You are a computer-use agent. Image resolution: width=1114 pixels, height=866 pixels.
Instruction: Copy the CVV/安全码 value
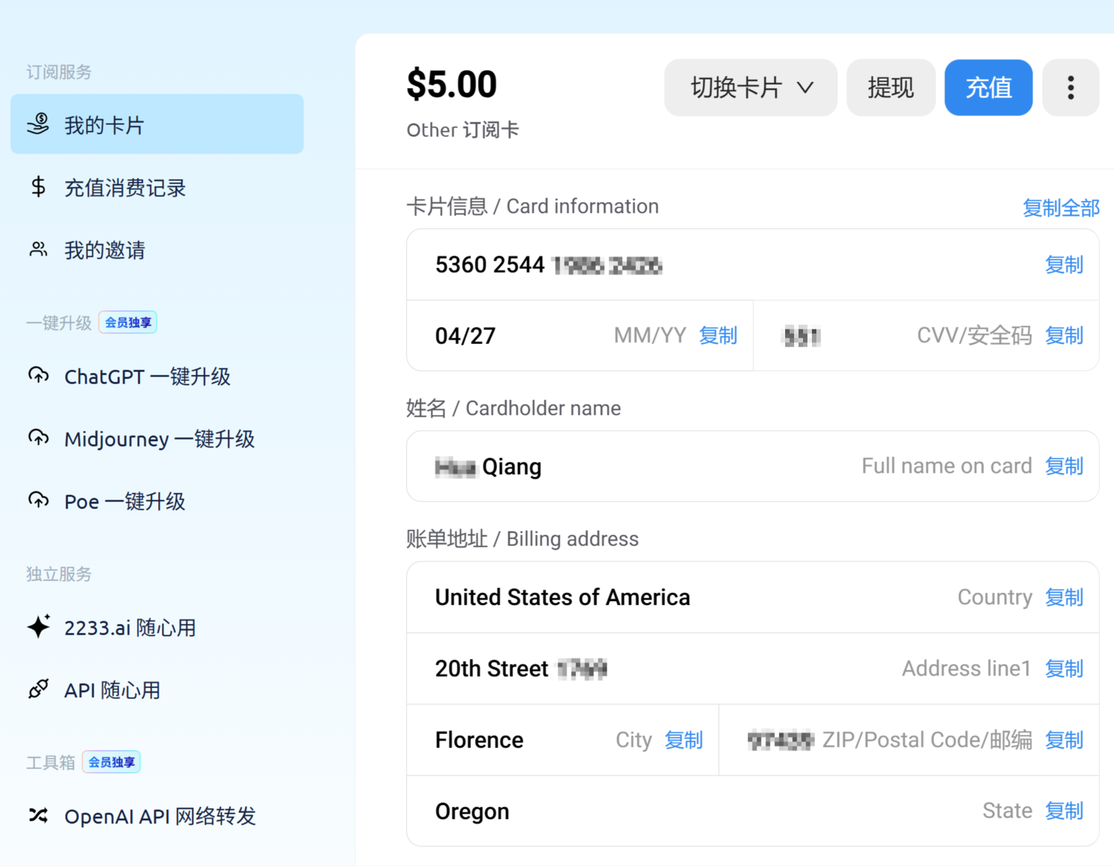coord(1064,335)
